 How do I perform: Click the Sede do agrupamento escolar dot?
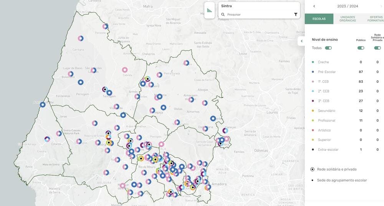[313, 180]
